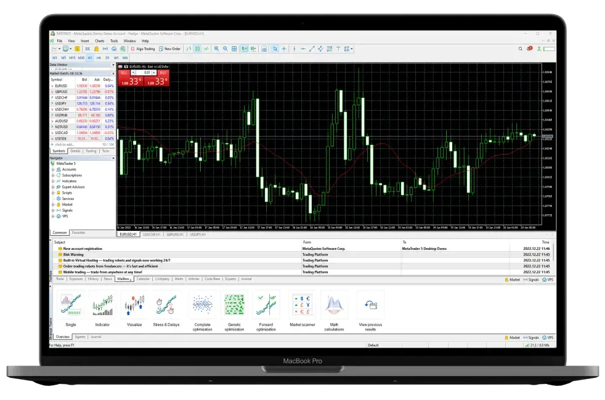The image size is (605, 400).
Task: Expand the Indicators tree node
Action: 53,181
